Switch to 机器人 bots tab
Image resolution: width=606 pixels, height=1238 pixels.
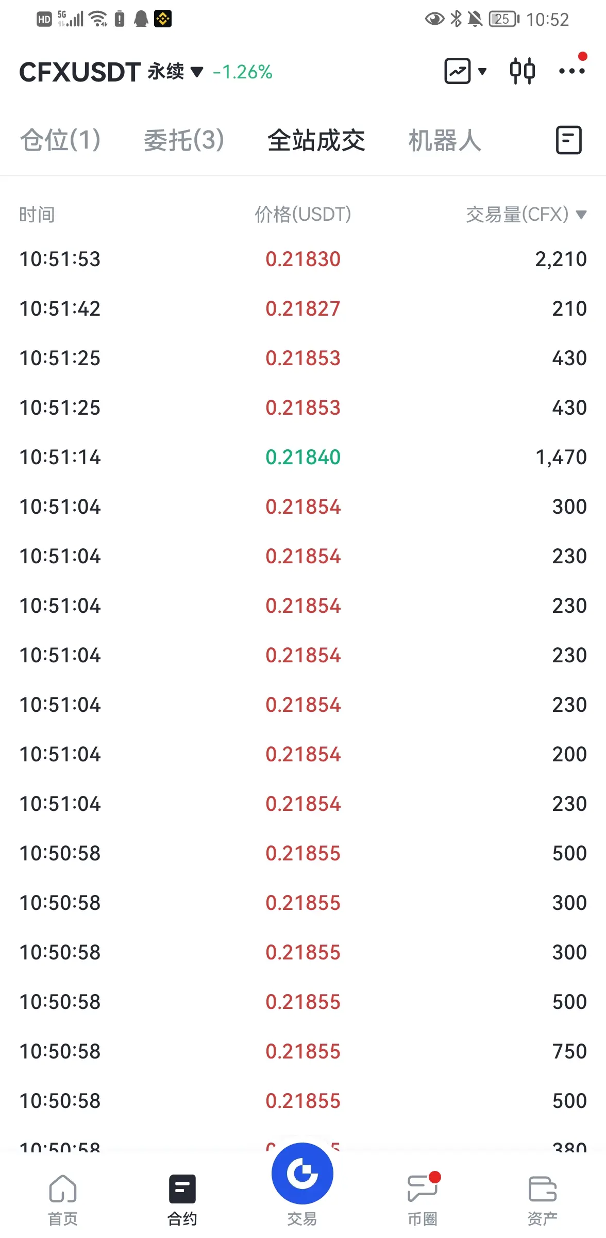(445, 140)
